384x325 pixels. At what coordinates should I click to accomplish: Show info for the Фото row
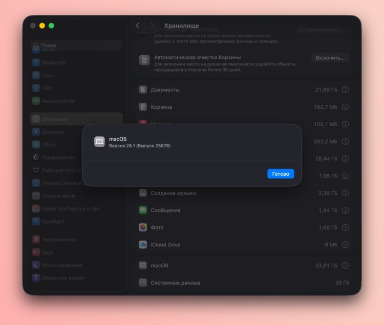pyautogui.click(x=345, y=228)
